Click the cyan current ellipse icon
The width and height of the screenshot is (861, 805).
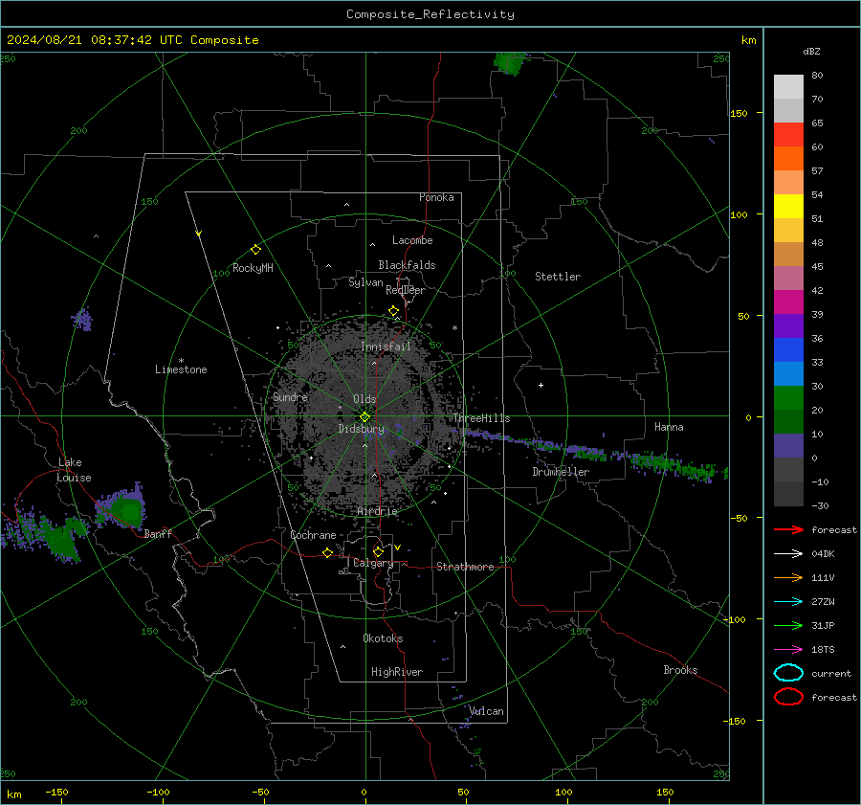(788, 673)
